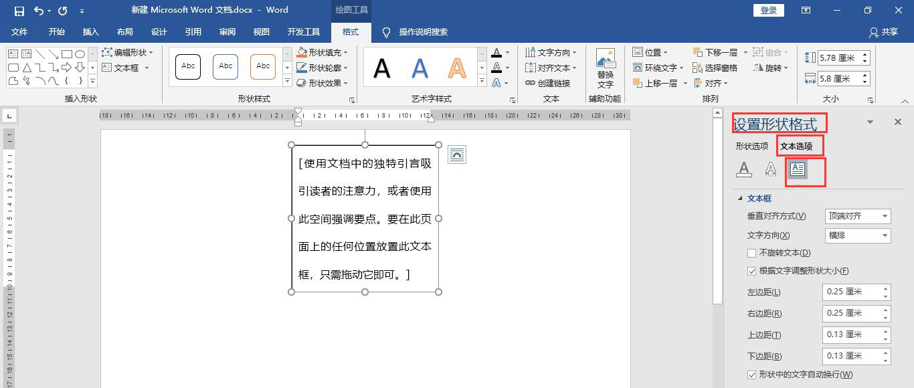Open Alt Text via 替换文字 icon
The width and height of the screenshot is (914, 388).
[606, 67]
